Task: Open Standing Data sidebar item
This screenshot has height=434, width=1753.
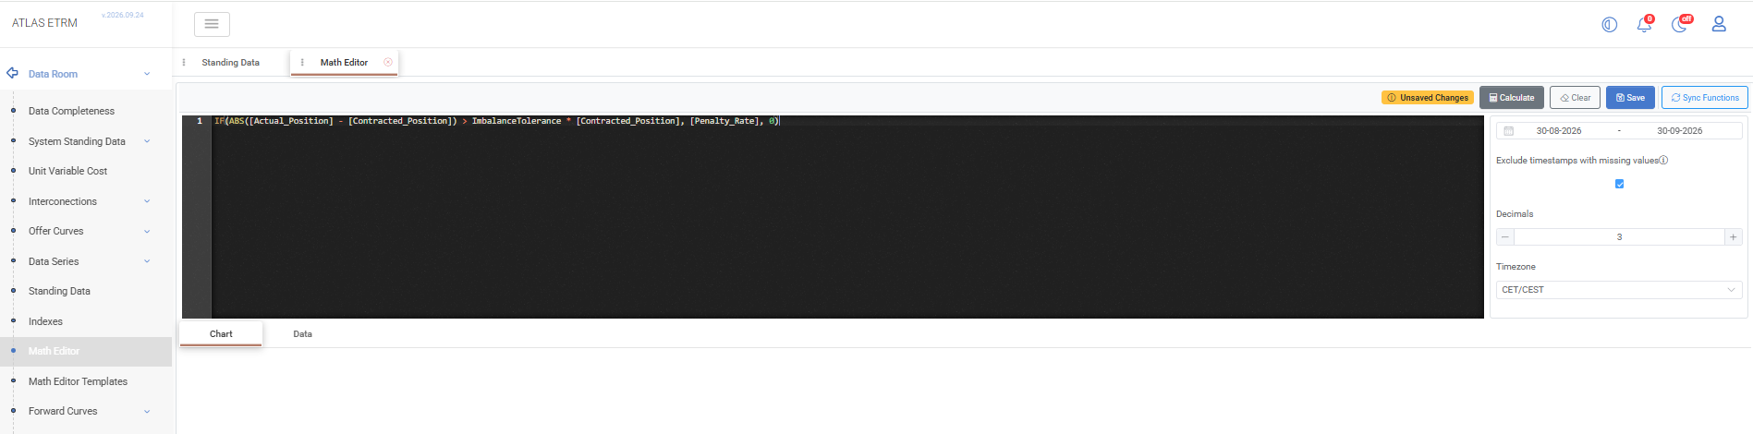Action: tap(59, 291)
